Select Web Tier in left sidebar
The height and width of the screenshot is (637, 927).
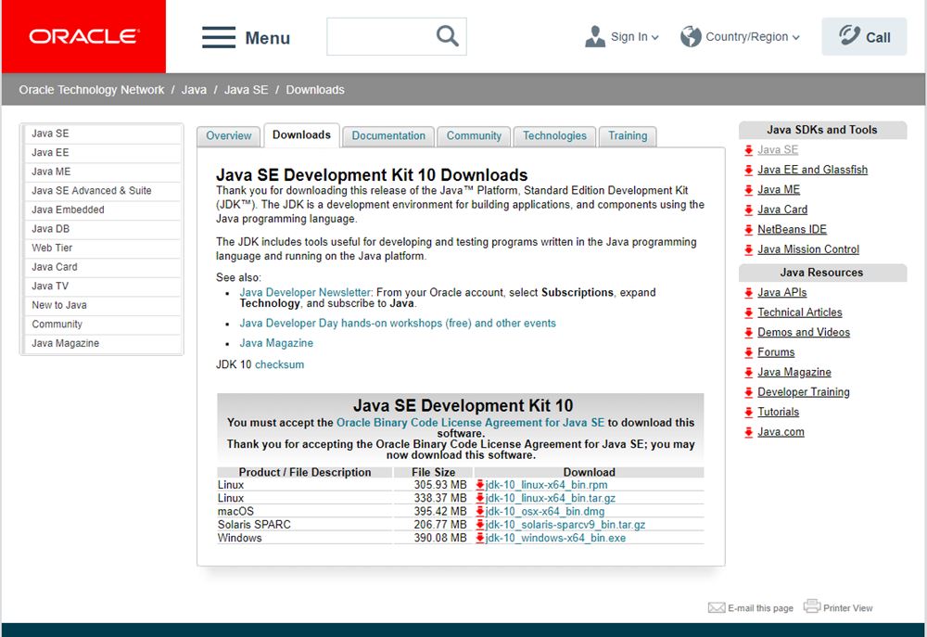coord(102,248)
